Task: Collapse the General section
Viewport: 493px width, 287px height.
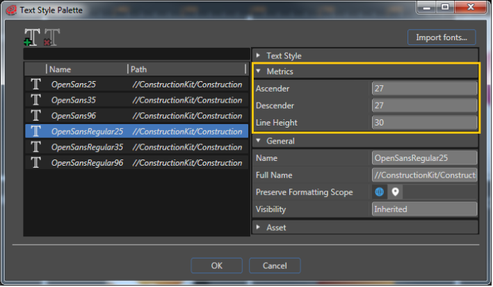Action: point(258,141)
